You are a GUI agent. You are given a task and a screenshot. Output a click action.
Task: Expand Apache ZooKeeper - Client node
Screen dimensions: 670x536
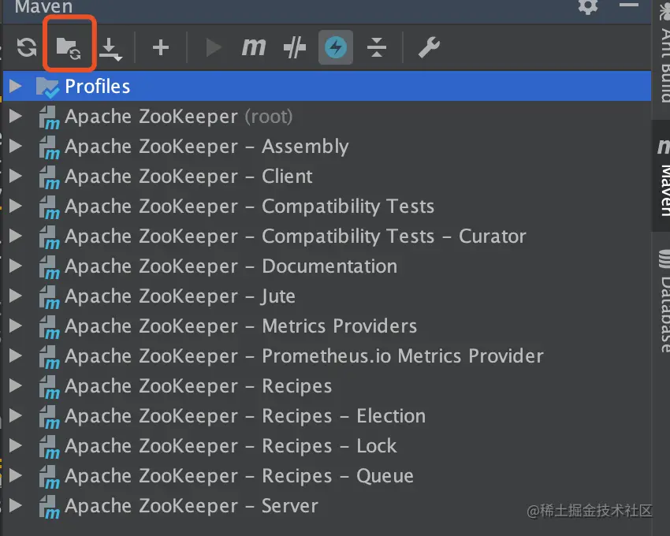16,176
